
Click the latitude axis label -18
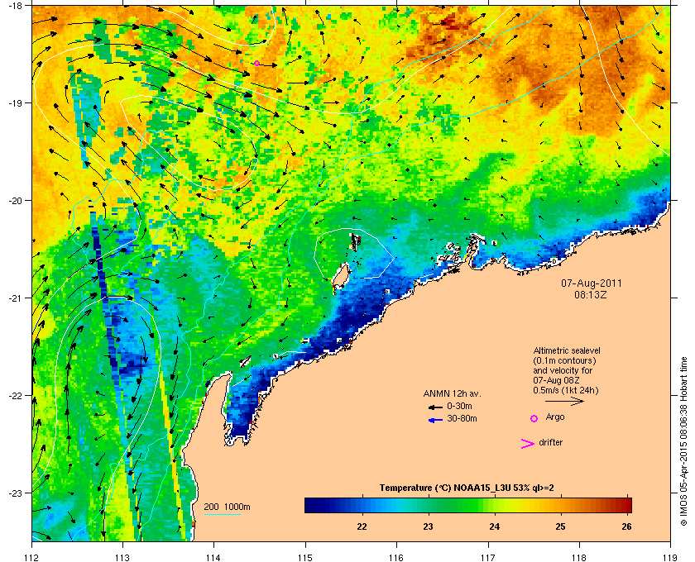point(16,5)
